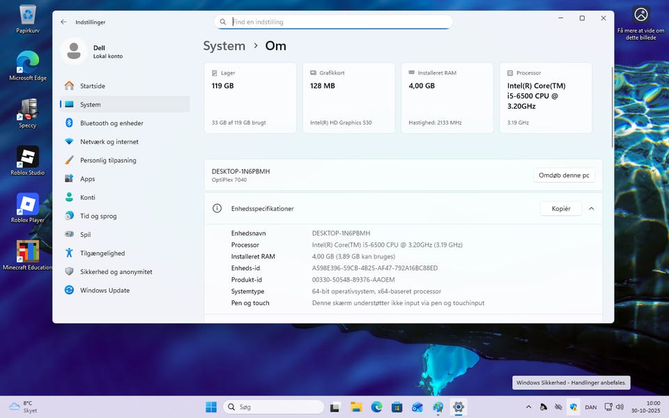Click settings window vertical scrollbar
The width and height of the screenshot is (669, 418).
click(x=612, y=108)
